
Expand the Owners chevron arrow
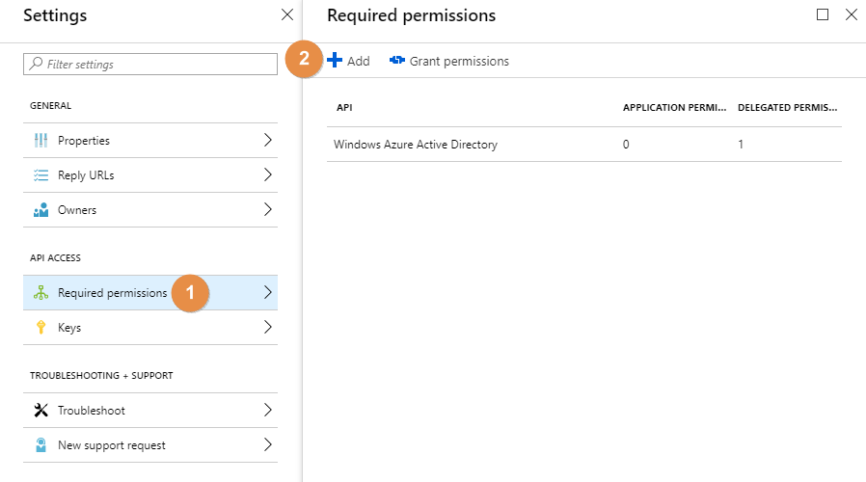[x=268, y=210]
